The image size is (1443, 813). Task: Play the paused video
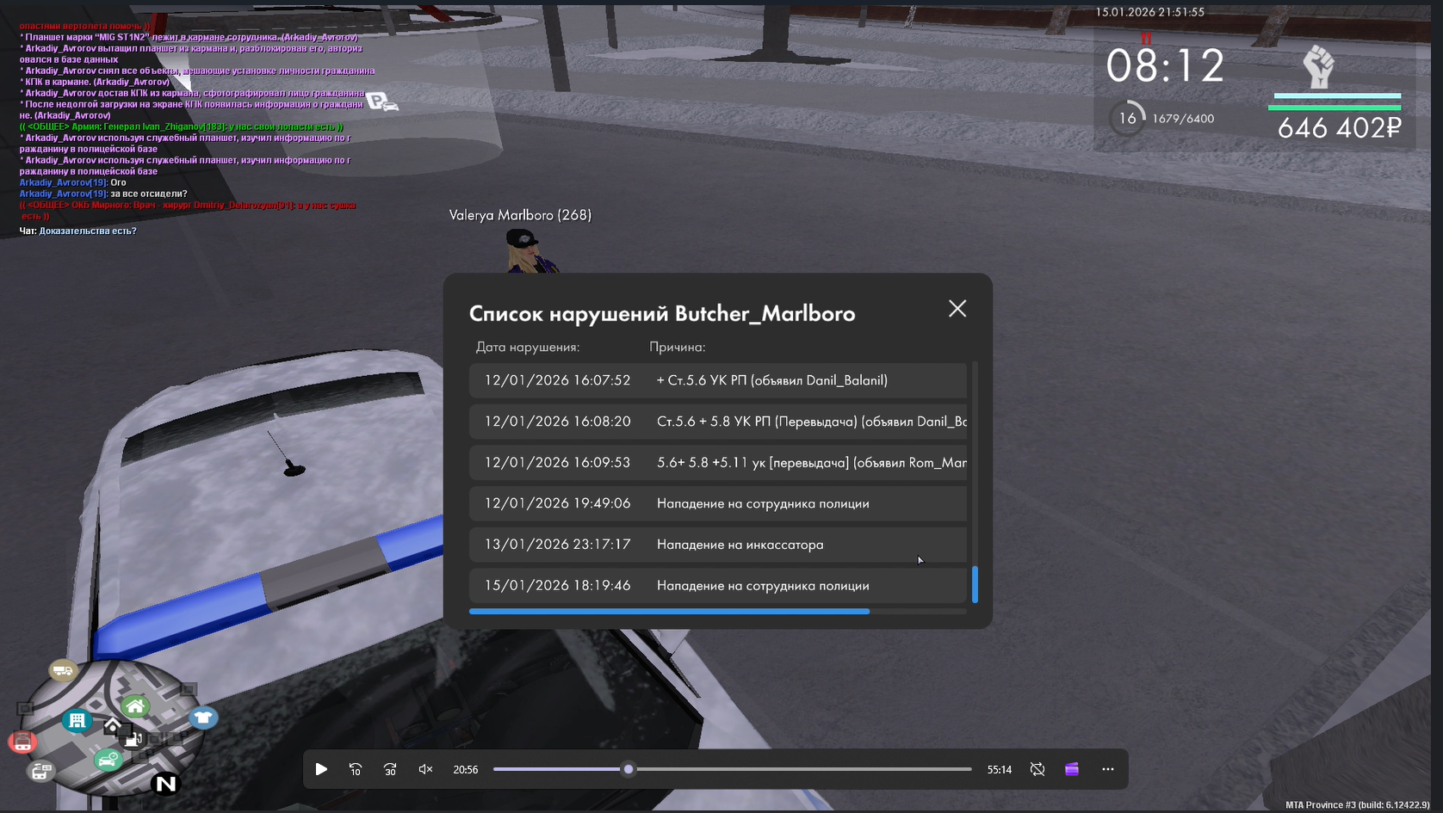[x=321, y=769]
